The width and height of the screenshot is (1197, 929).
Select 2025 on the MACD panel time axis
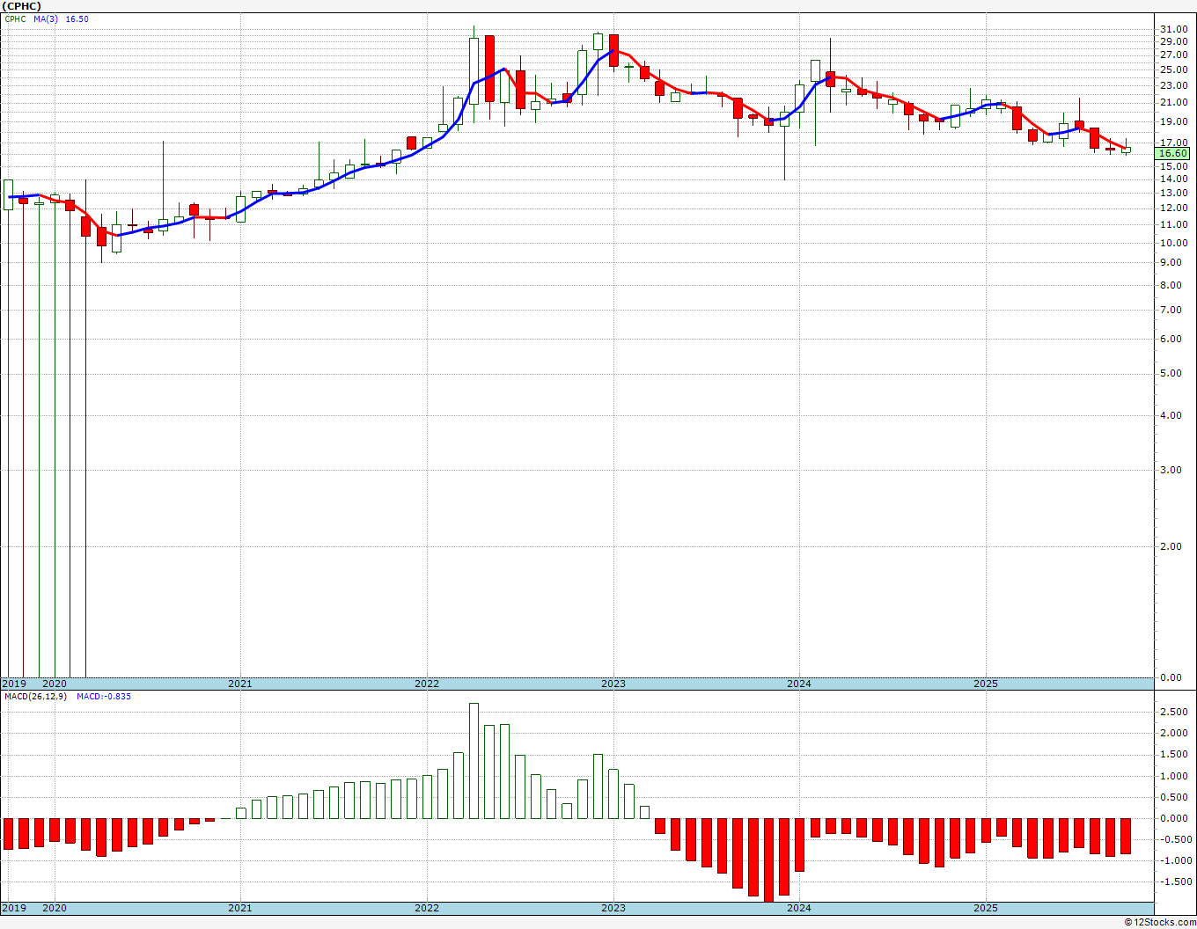coord(986,908)
